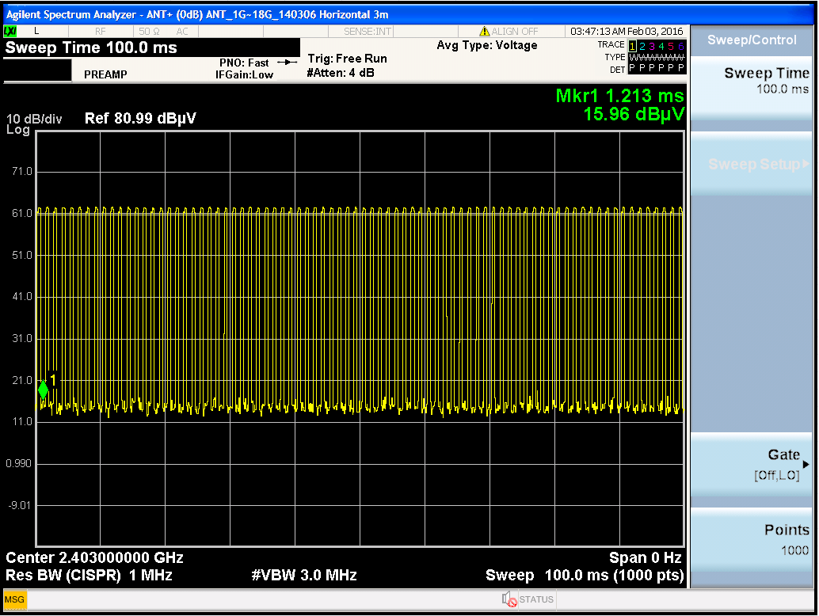Click the Res BW (CISPR) 1 MHz readout
819x616 pixels.
pos(89,576)
